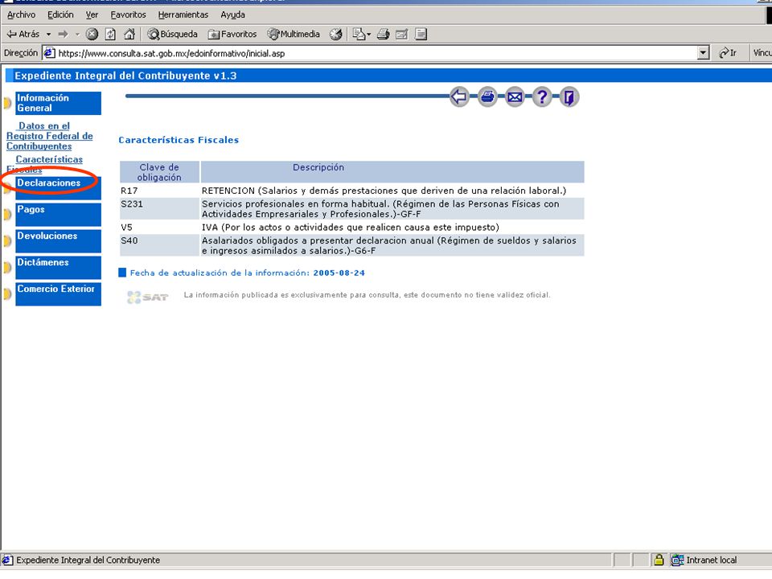Expand the address bar dropdown arrow

tap(704, 53)
